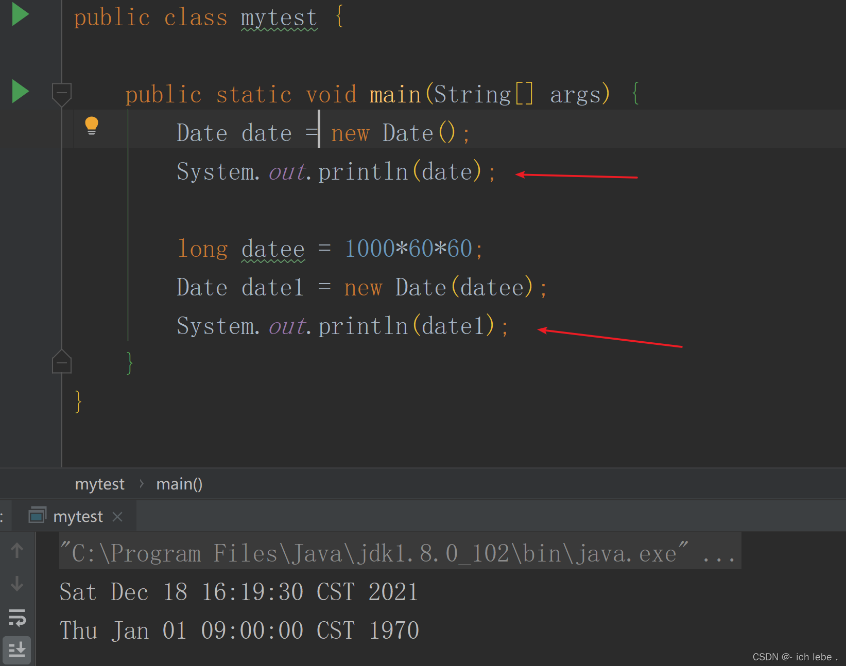Open the mytest breadcrumb dropdown
This screenshot has height=666, width=846.
click(x=99, y=484)
